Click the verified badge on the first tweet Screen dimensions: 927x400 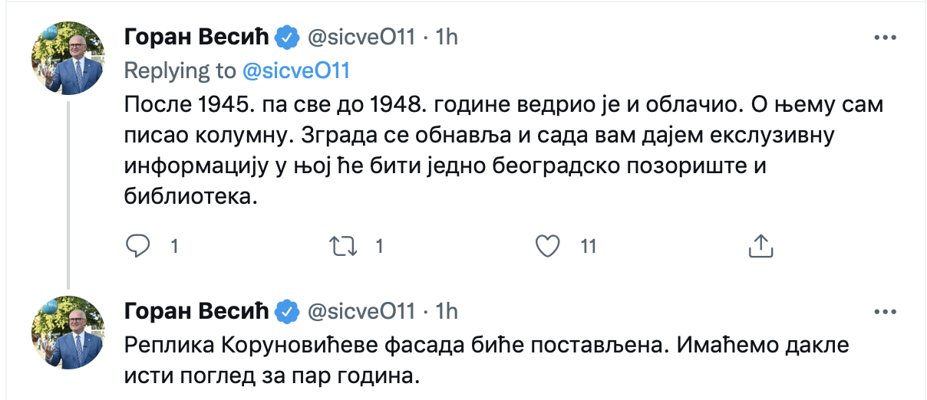click(x=287, y=37)
